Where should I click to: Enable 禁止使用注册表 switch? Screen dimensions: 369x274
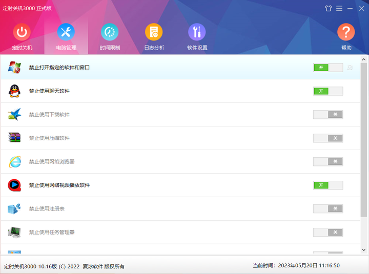pyautogui.click(x=328, y=208)
